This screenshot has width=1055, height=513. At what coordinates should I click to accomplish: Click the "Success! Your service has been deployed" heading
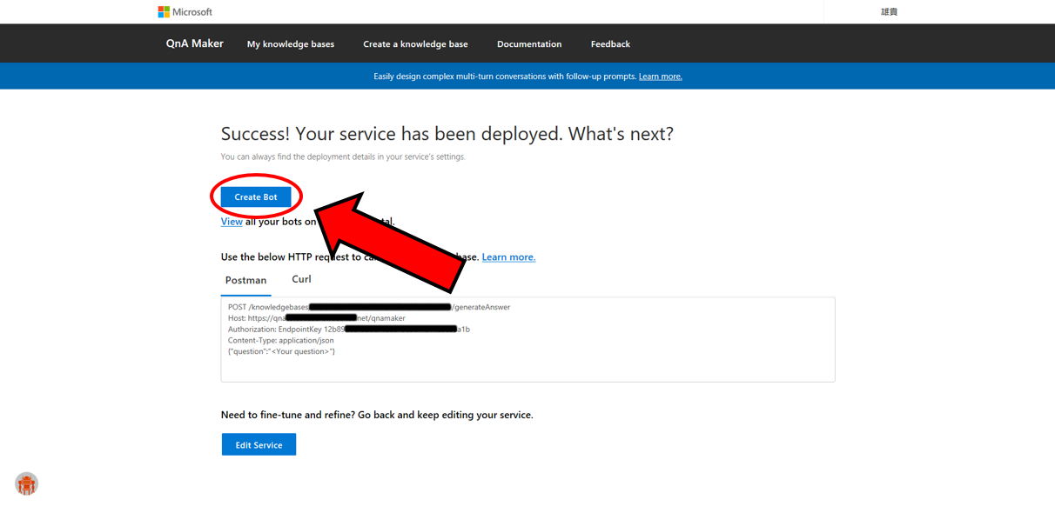tap(447, 134)
